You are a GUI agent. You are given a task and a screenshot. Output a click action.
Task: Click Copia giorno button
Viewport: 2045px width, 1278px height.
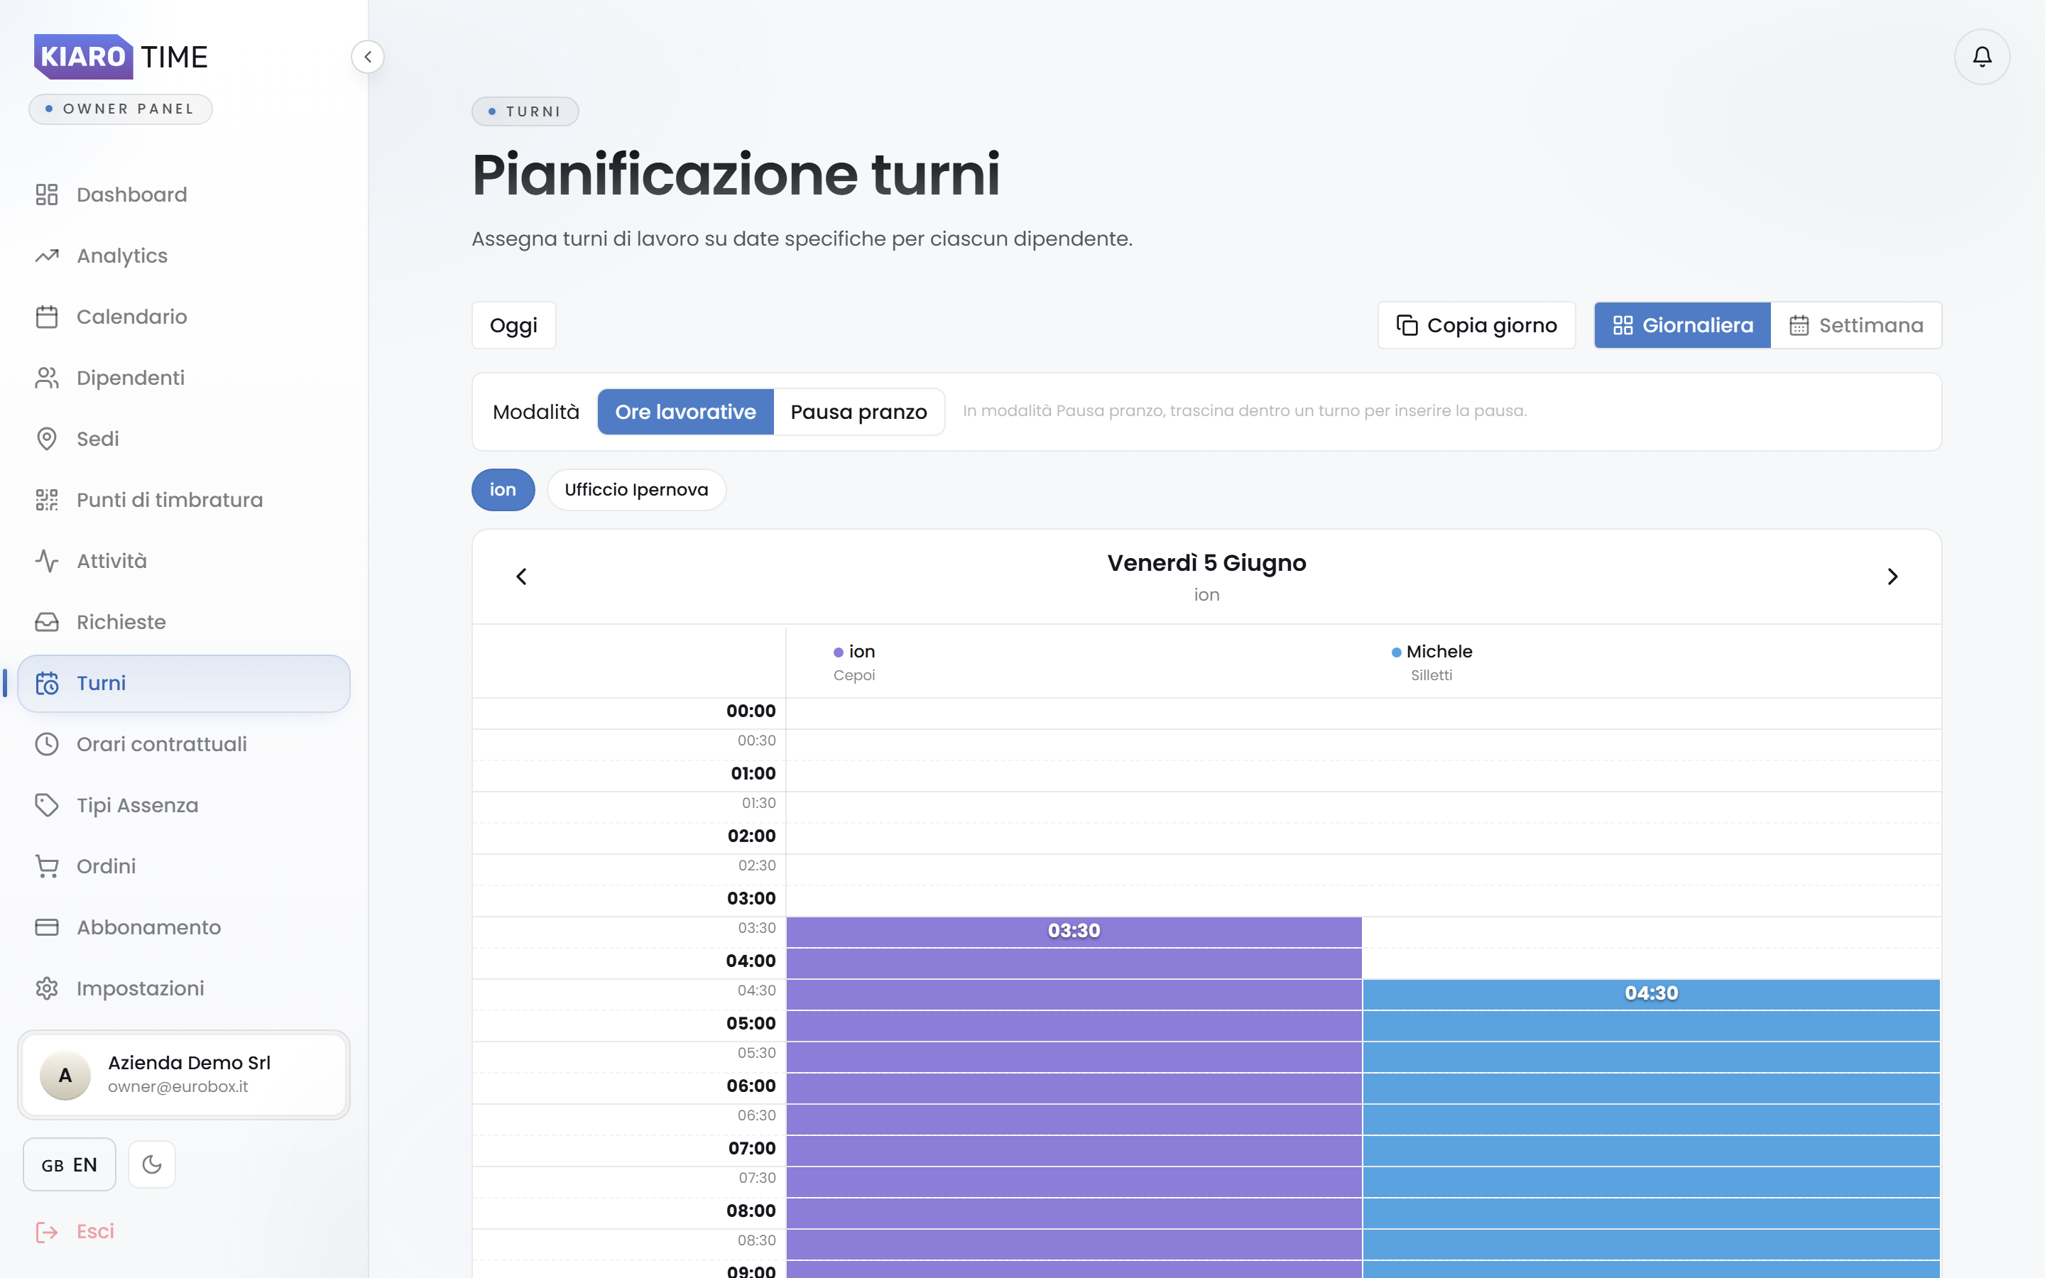[1476, 325]
